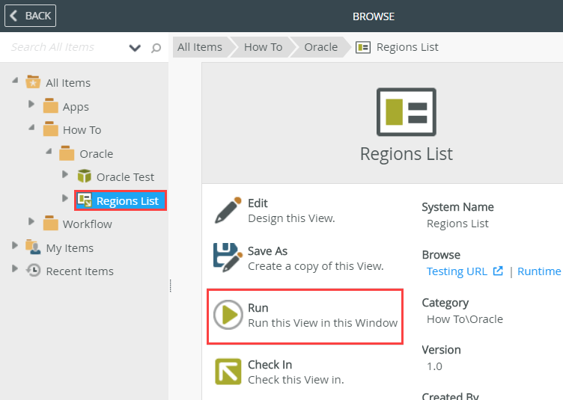Screen dimensions: 563x400
Task: Open the search options dropdown chevron
Action: click(x=135, y=48)
